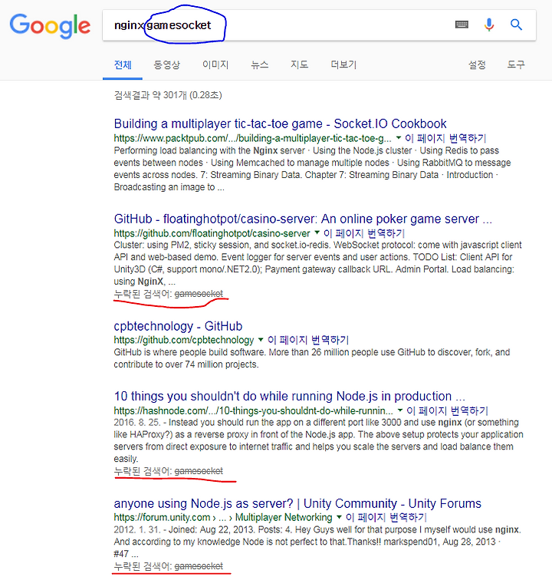Open 10 things Node.js production result
This screenshot has height=580, width=552.
290,396
